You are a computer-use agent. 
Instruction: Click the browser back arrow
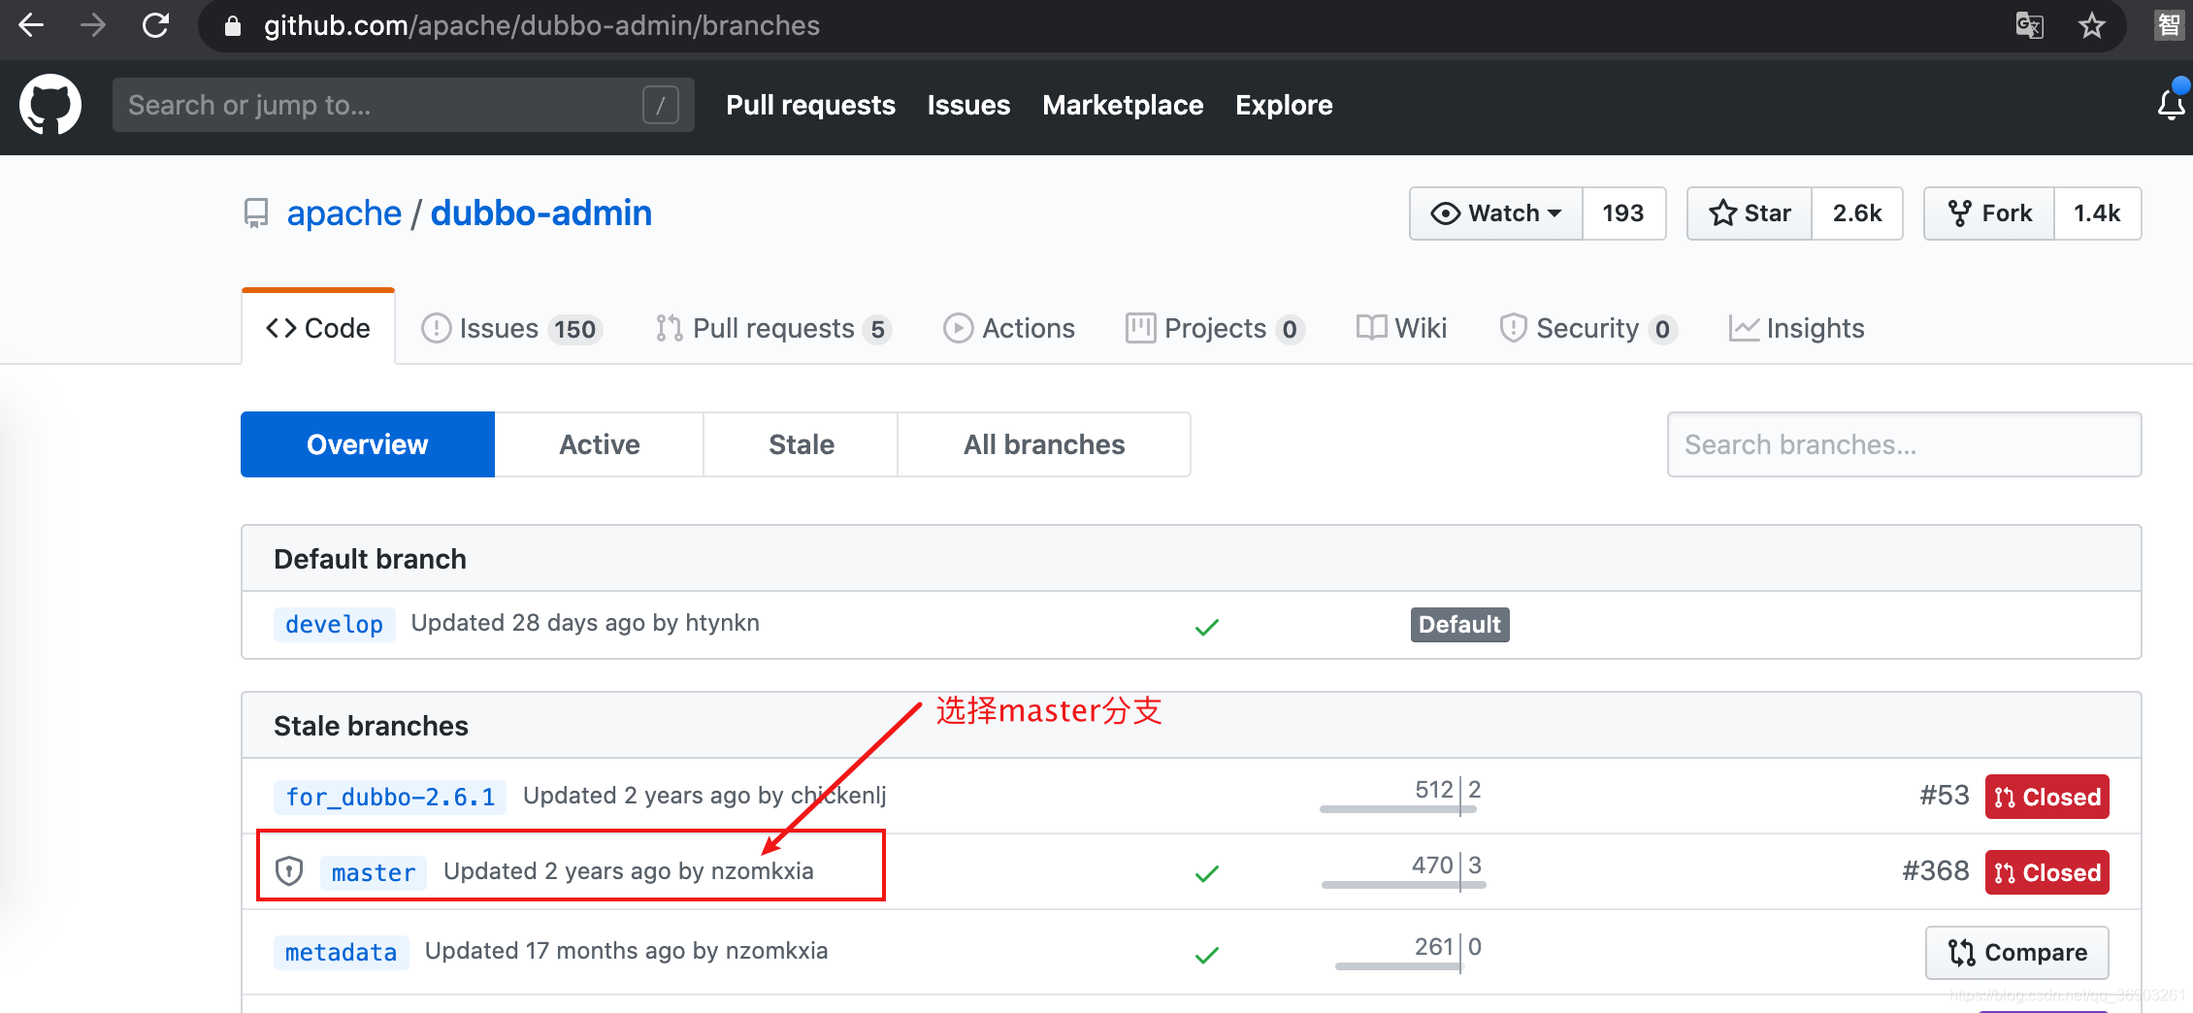[31, 25]
